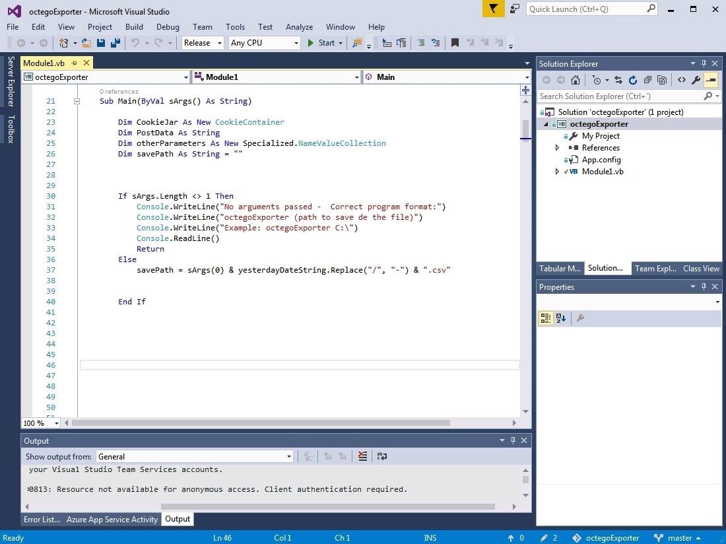Click the Open File folder icon
The height and width of the screenshot is (544, 726).
(86, 43)
